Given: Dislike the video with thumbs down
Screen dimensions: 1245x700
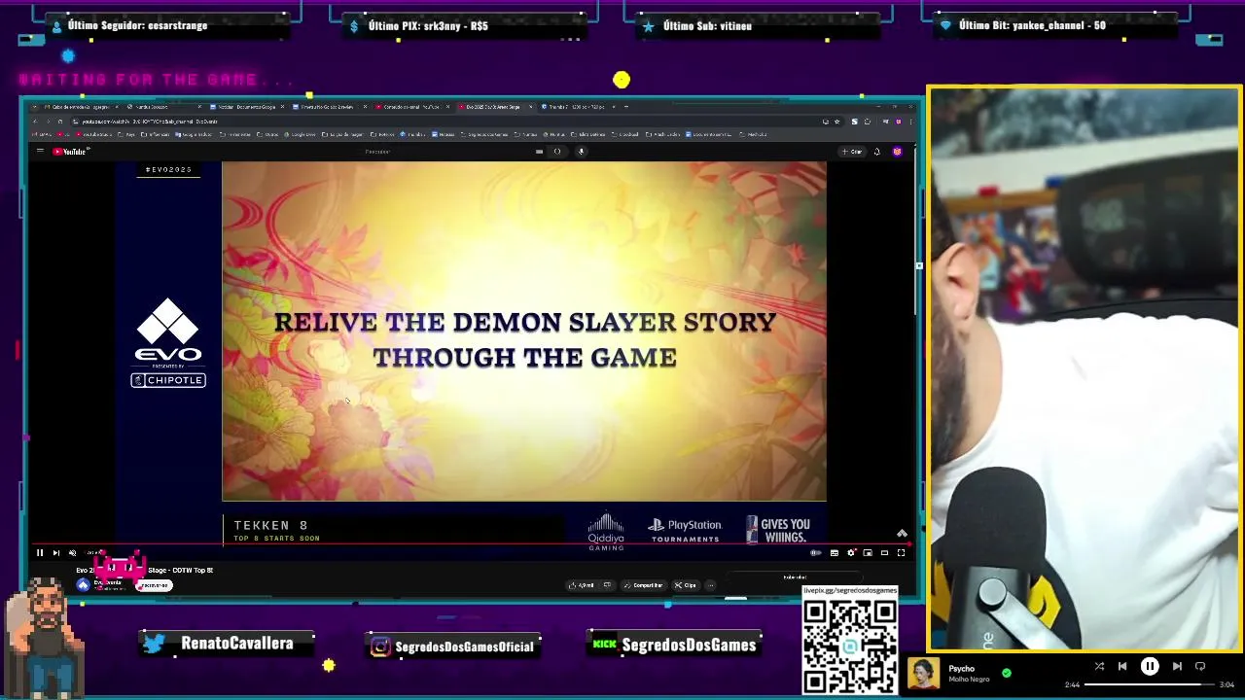Looking at the screenshot, I should click(x=607, y=585).
